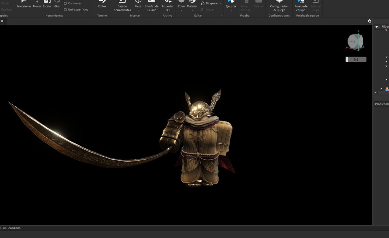
Task: Open Interfaz de usuario tools
Action: 151,6
